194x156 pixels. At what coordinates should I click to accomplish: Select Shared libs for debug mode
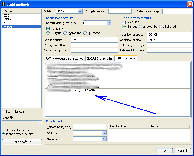(x=65, y=33)
